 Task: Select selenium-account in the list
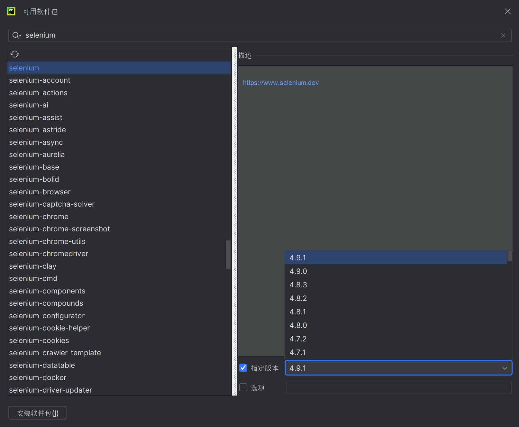click(119, 80)
